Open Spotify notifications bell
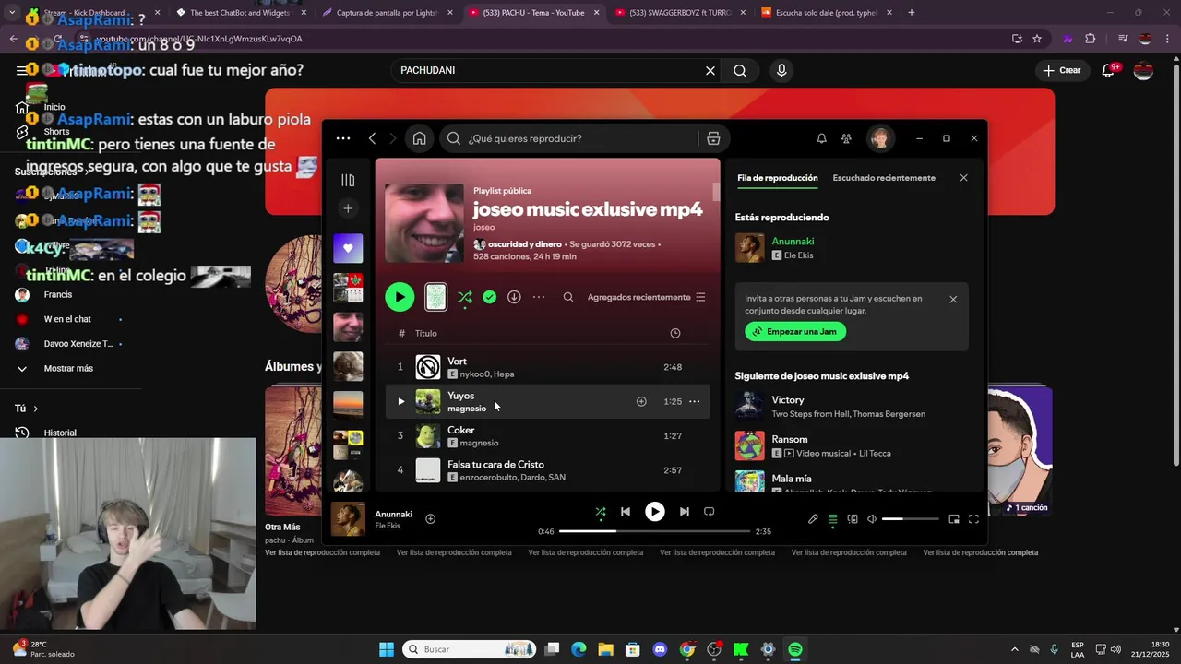 pyautogui.click(x=821, y=138)
